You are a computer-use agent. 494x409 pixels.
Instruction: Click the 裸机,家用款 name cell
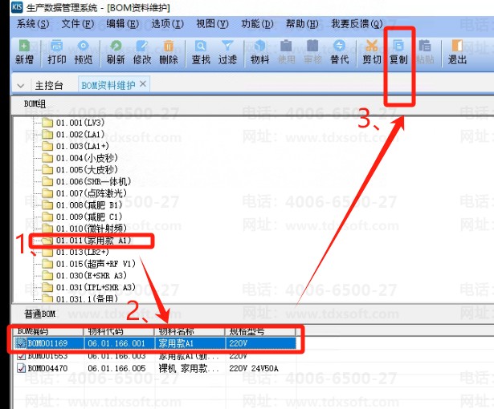click(189, 368)
